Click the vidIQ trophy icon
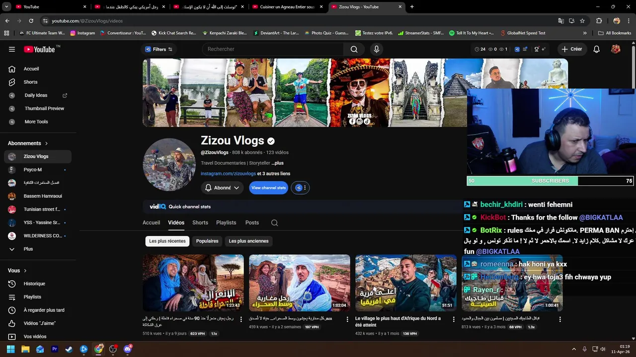 click(537, 49)
